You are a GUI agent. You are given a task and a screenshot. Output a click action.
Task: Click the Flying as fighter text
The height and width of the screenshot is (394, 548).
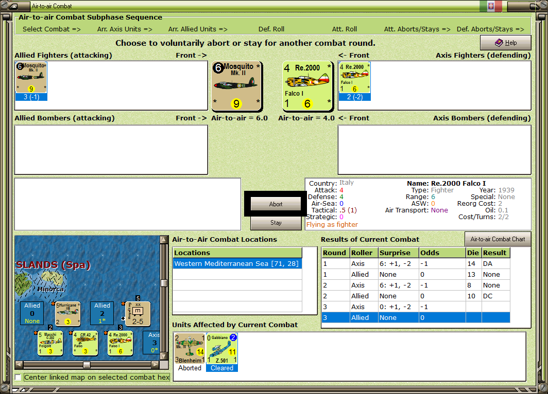pyautogui.click(x=332, y=225)
